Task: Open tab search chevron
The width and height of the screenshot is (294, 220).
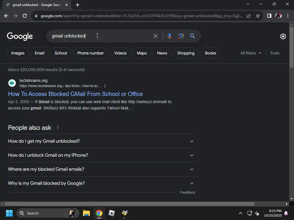Action: tap(248, 4)
